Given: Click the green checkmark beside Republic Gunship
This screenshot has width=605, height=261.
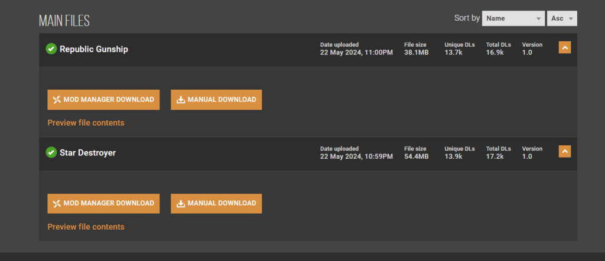Looking at the screenshot, I should point(51,49).
